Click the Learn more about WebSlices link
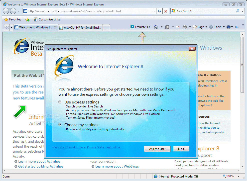247x181 pixels. click(x=117, y=166)
